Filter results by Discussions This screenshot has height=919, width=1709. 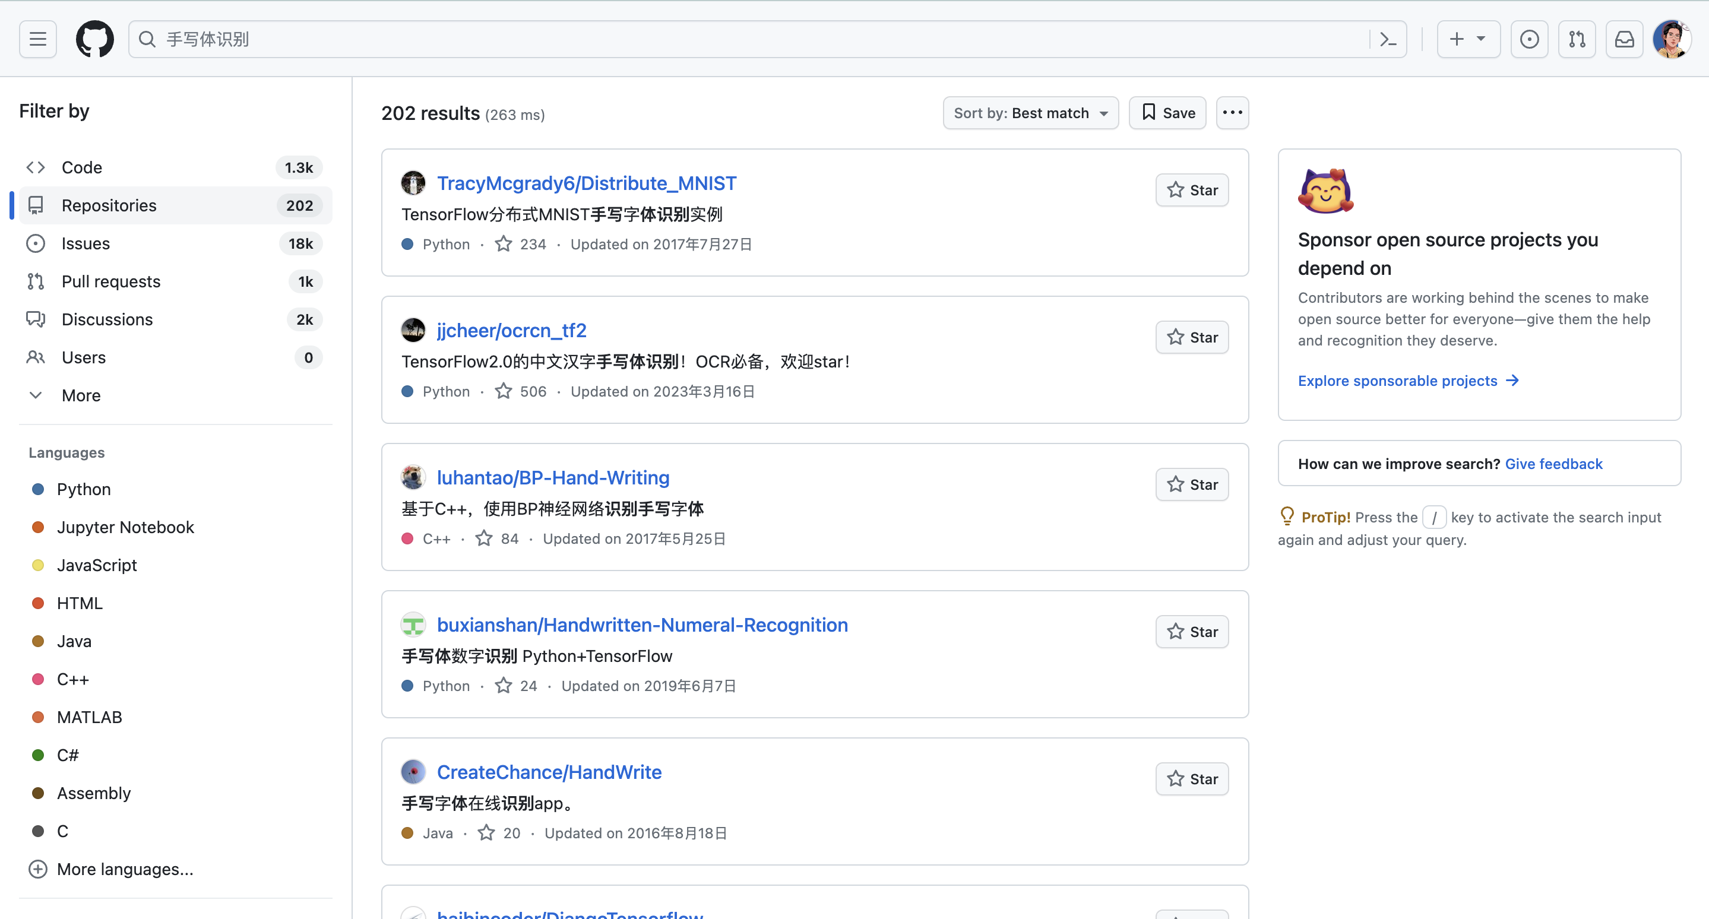pyautogui.click(x=175, y=319)
